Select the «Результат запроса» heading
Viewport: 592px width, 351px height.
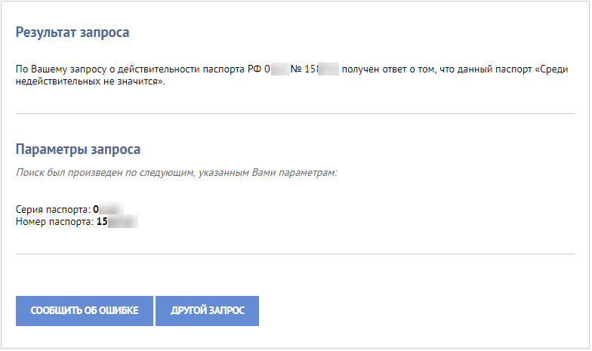coord(72,32)
